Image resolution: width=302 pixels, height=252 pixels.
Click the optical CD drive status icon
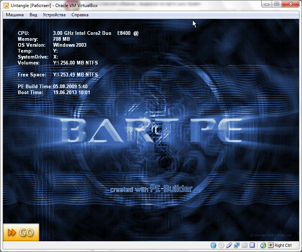click(x=221, y=245)
